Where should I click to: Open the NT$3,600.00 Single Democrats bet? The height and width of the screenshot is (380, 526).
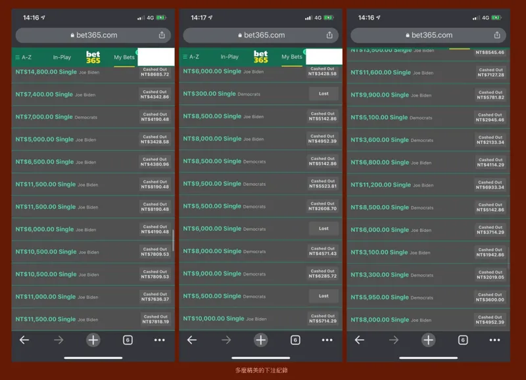coord(429,140)
